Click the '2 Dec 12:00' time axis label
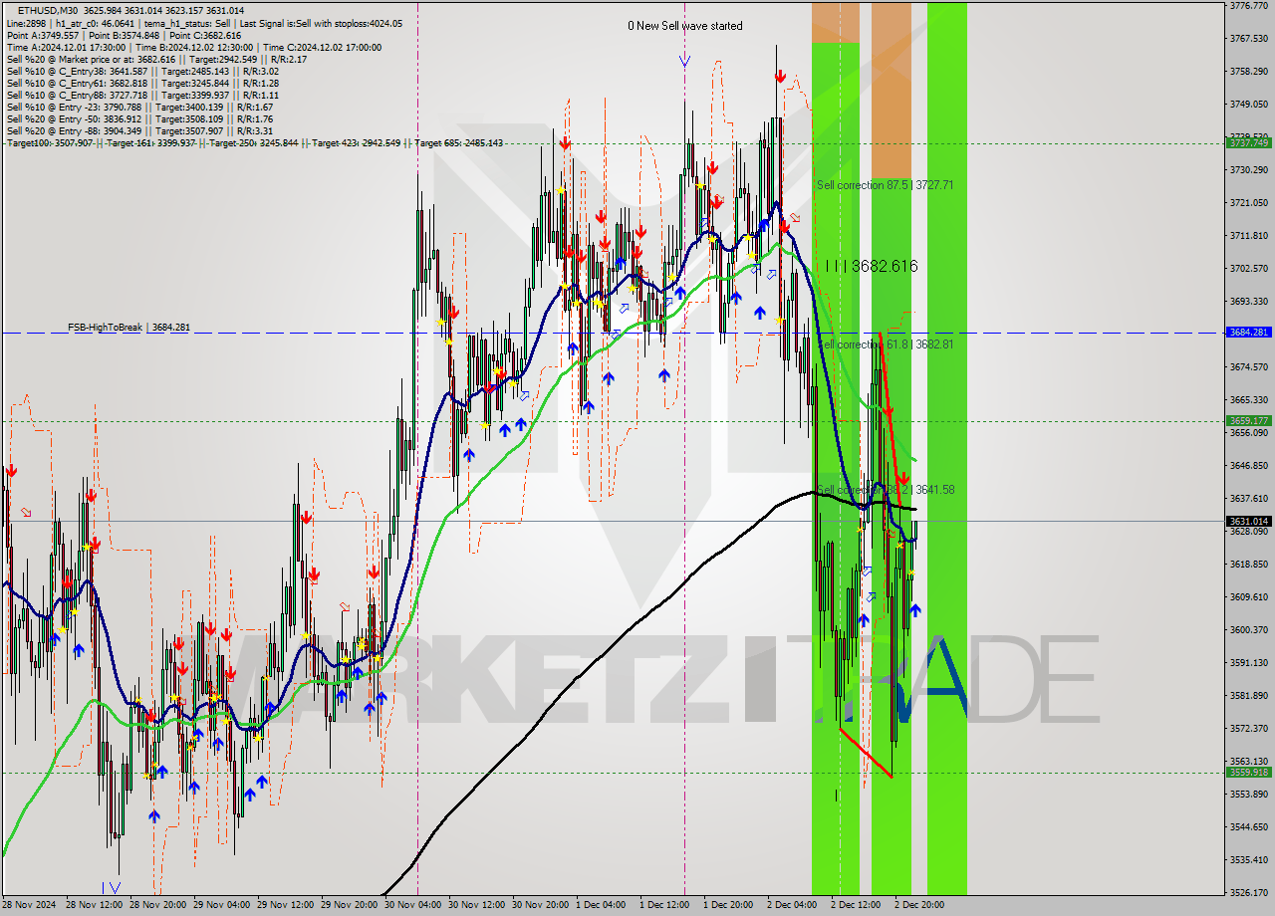This screenshot has height=916, width=1275. (856, 905)
